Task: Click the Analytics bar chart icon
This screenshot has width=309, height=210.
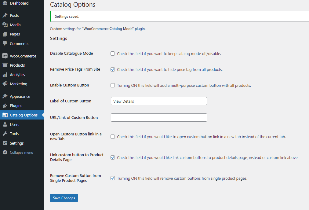Action: click(x=5, y=75)
